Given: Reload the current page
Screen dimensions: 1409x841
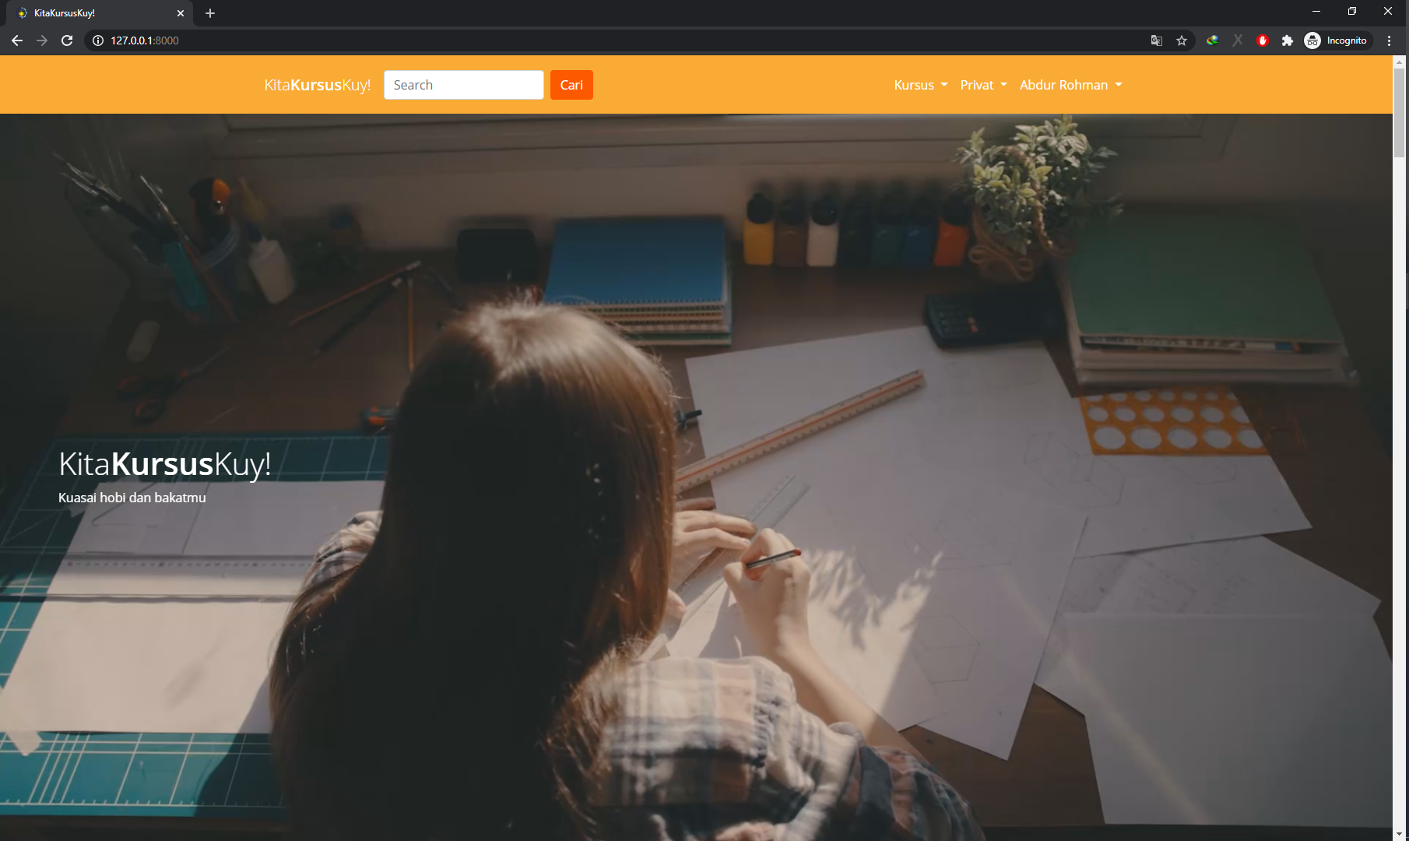Looking at the screenshot, I should point(67,40).
